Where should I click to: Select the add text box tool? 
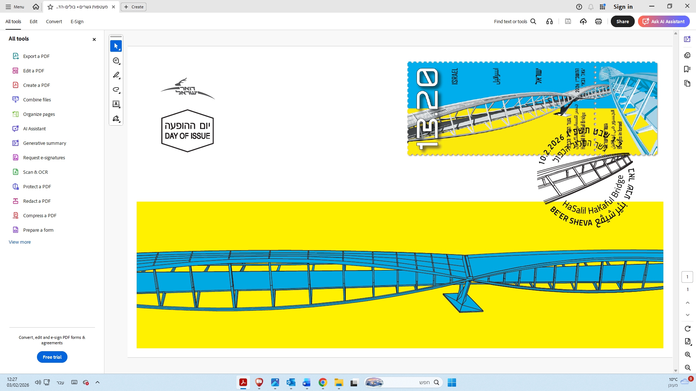click(x=116, y=104)
